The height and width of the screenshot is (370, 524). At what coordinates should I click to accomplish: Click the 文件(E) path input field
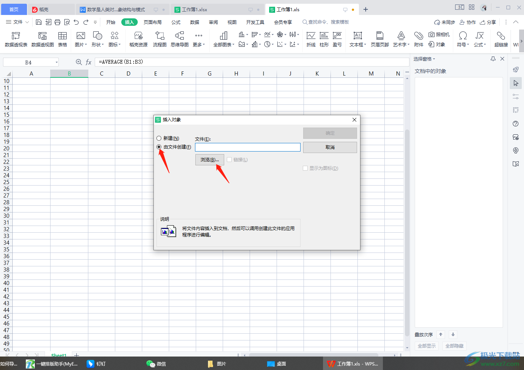(248, 147)
